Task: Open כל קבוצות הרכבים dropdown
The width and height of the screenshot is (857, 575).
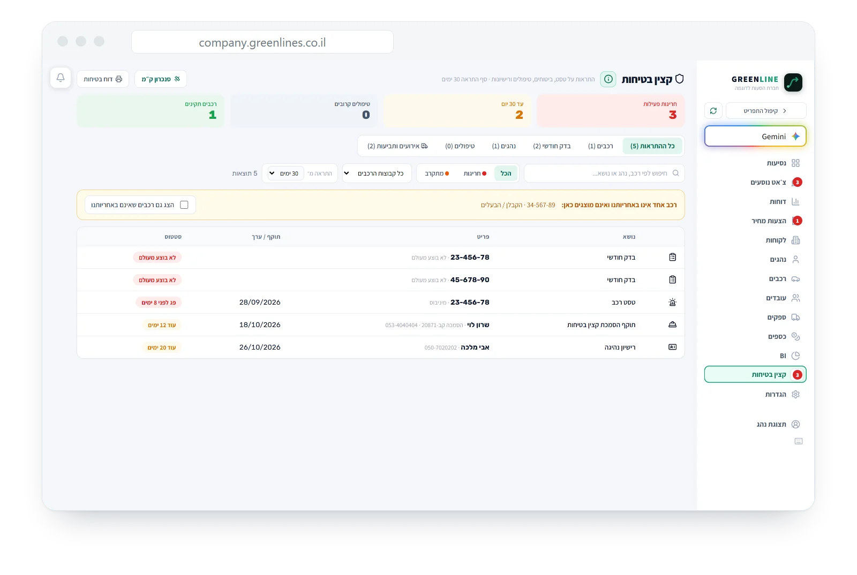Action: click(377, 173)
